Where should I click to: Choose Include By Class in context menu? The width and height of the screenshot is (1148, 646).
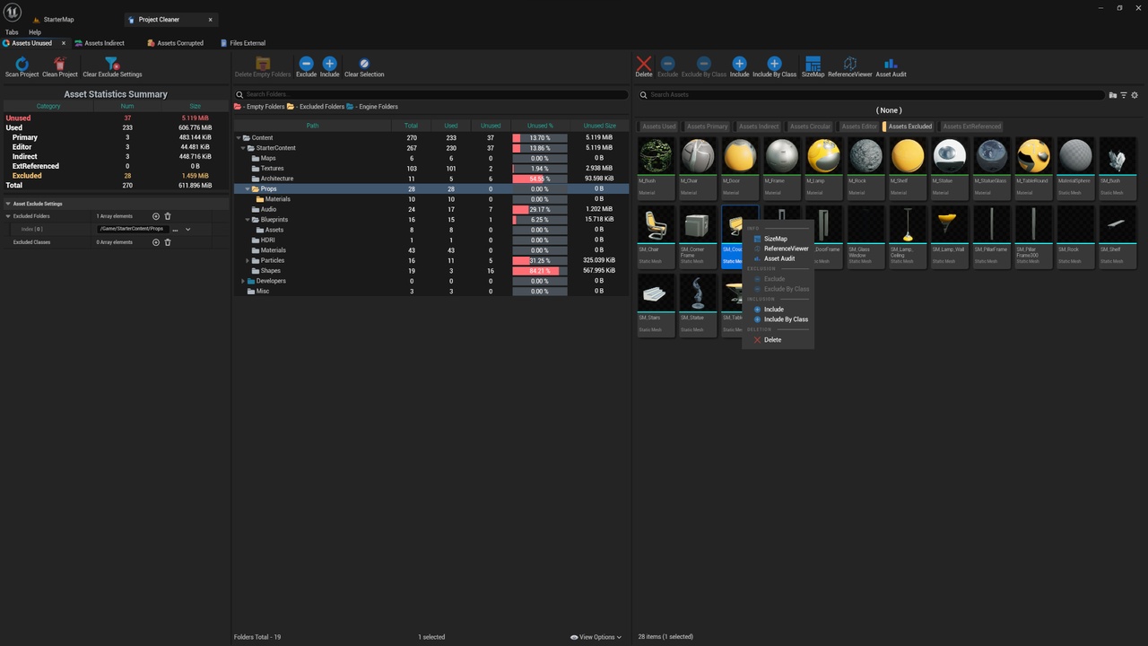(786, 319)
